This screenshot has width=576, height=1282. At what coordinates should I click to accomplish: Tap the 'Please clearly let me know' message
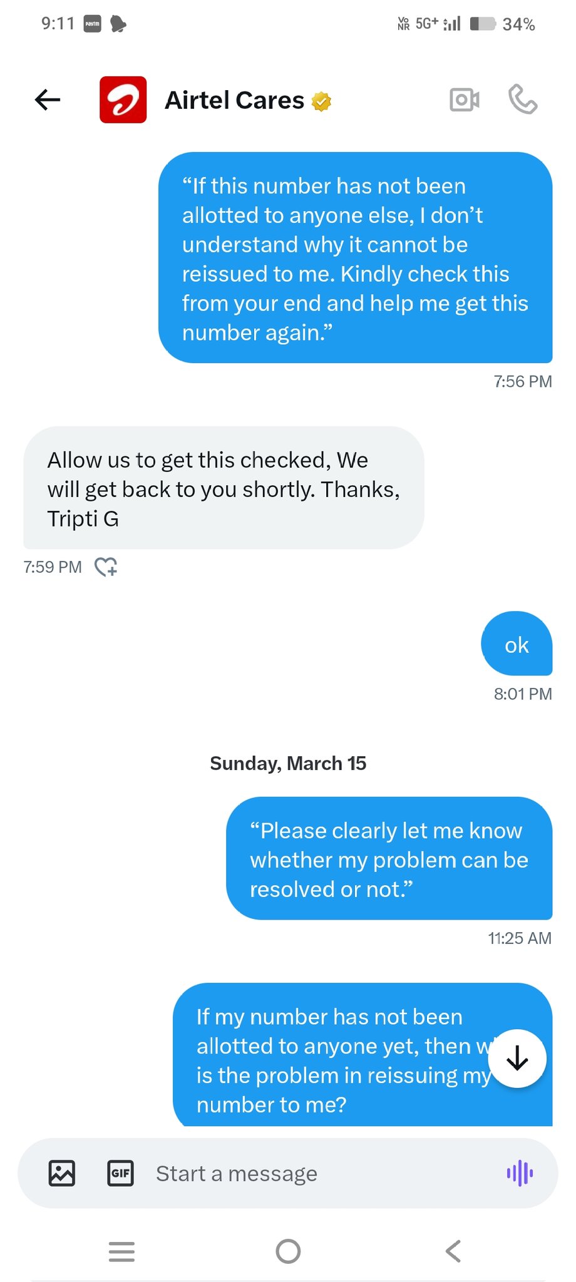click(389, 859)
